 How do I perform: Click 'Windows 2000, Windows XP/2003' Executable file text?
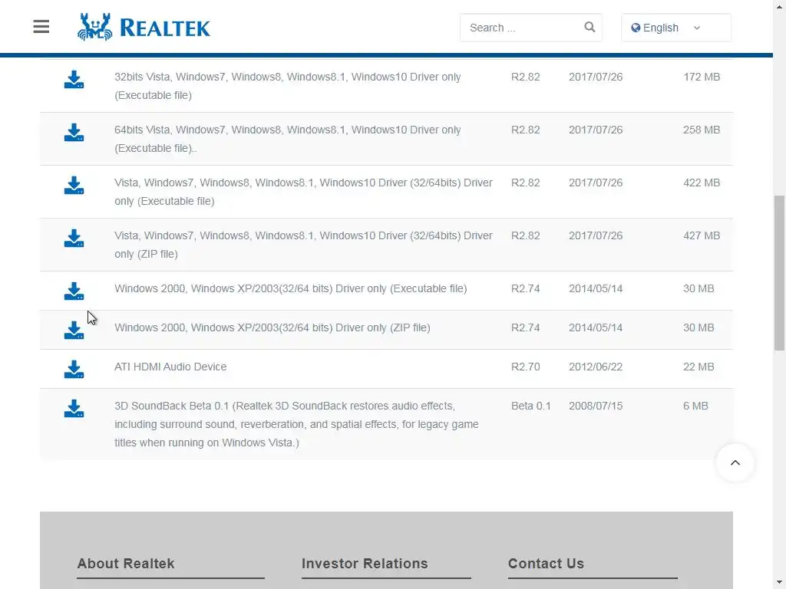click(291, 288)
